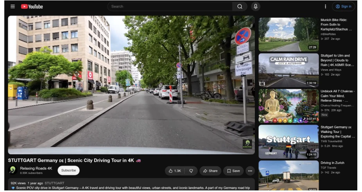Subscribe to Relaxing Roads 4K
The width and height of the screenshot is (362, 192).
click(68, 170)
